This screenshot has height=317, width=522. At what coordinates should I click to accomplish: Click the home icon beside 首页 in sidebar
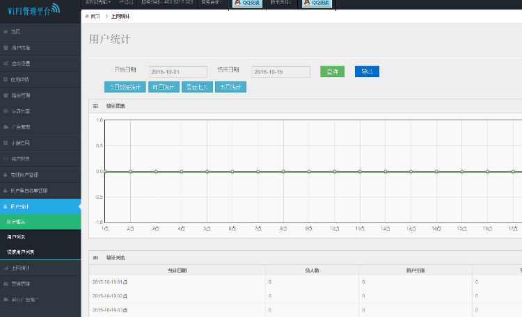[x=6, y=32]
